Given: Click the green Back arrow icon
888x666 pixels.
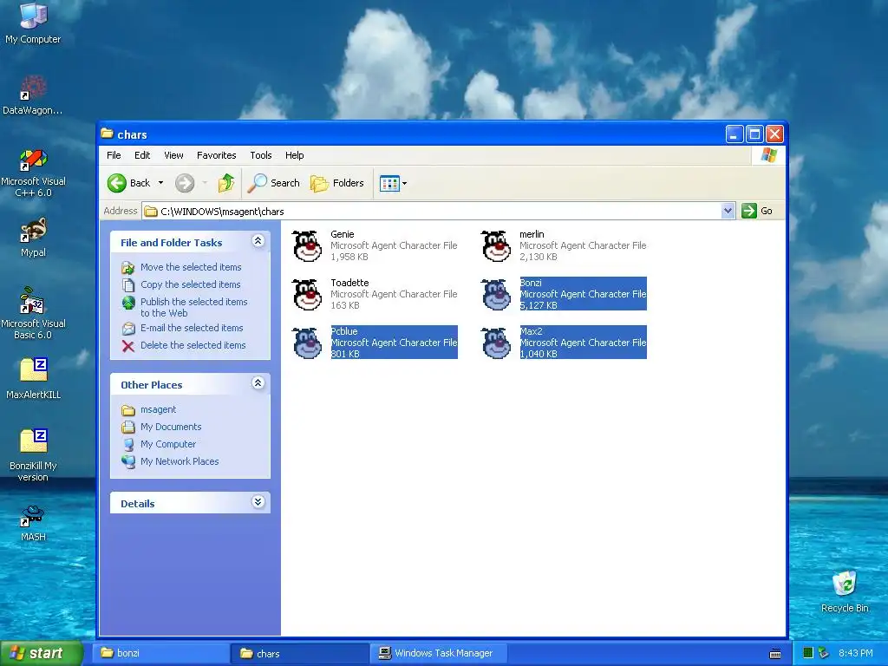Looking at the screenshot, I should (x=117, y=183).
